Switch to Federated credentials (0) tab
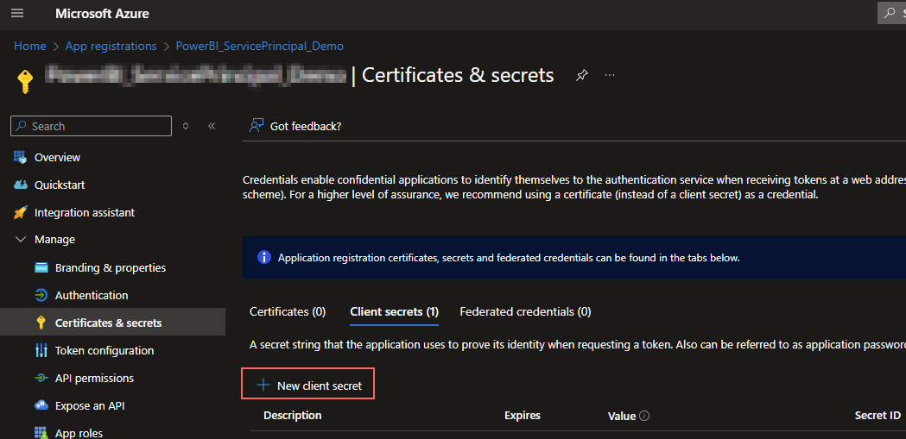906x439 pixels. pyautogui.click(x=525, y=311)
